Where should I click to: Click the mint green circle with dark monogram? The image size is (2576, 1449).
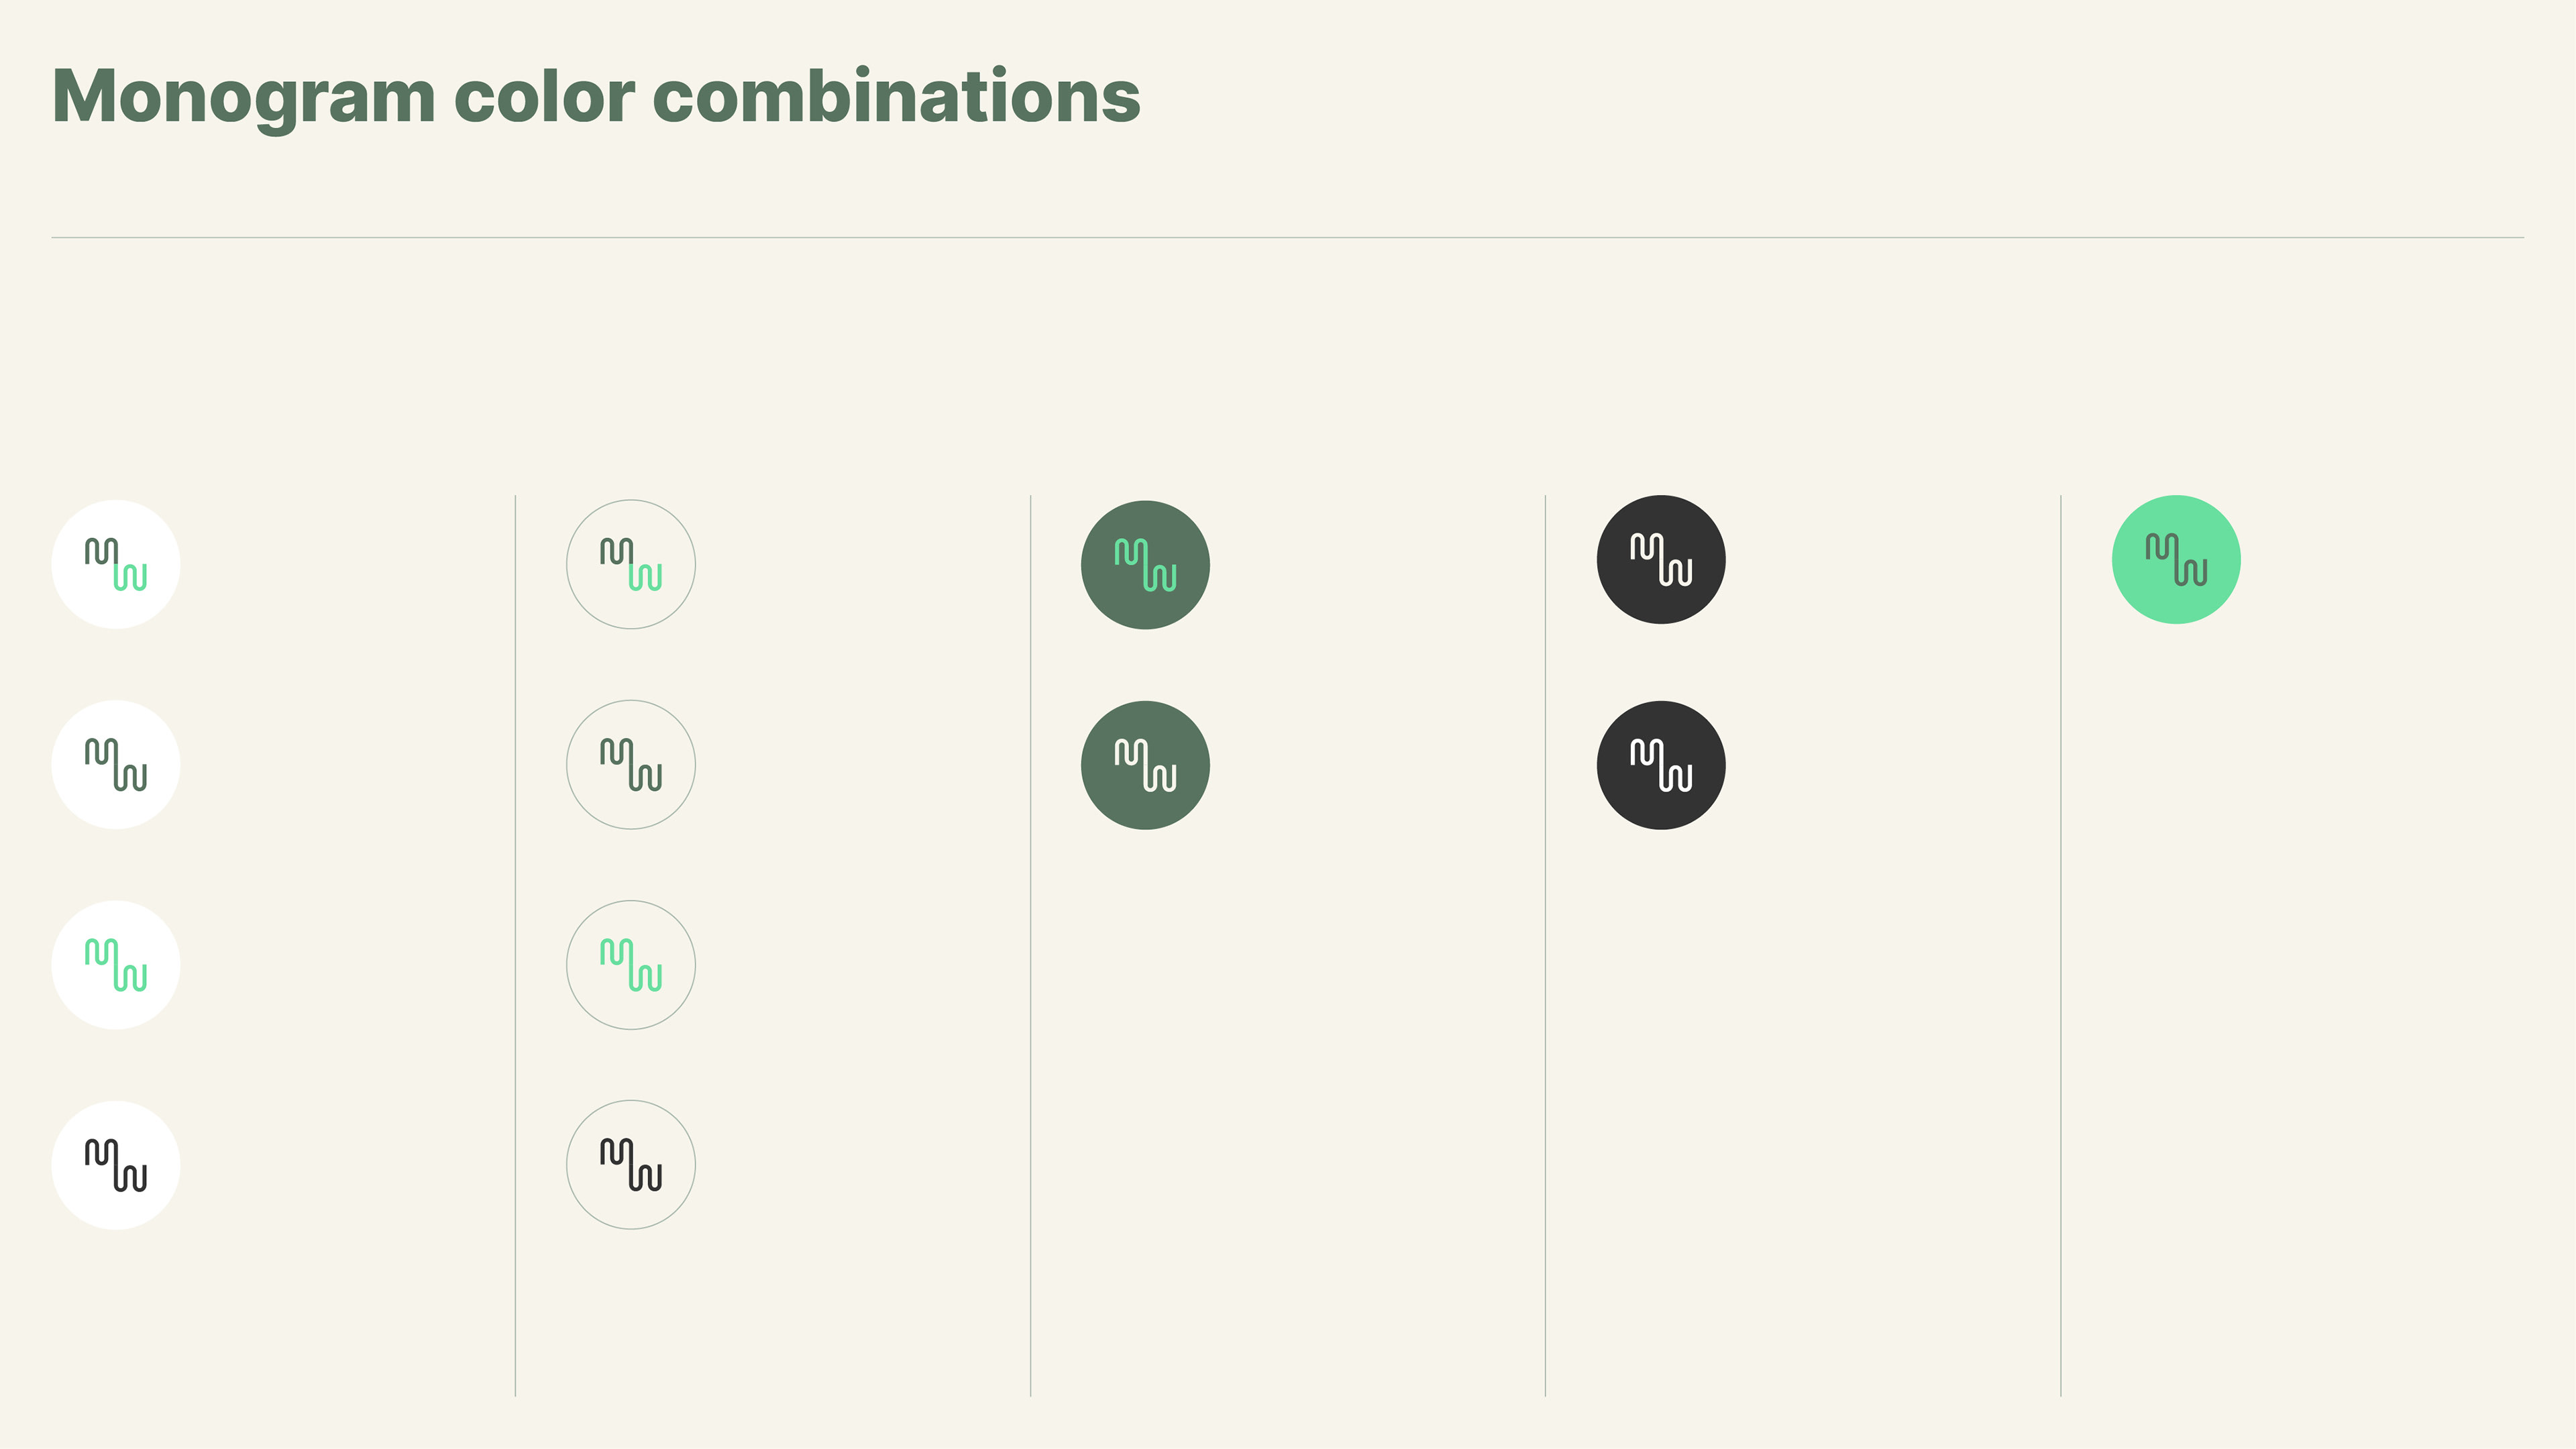coord(2176,559)
